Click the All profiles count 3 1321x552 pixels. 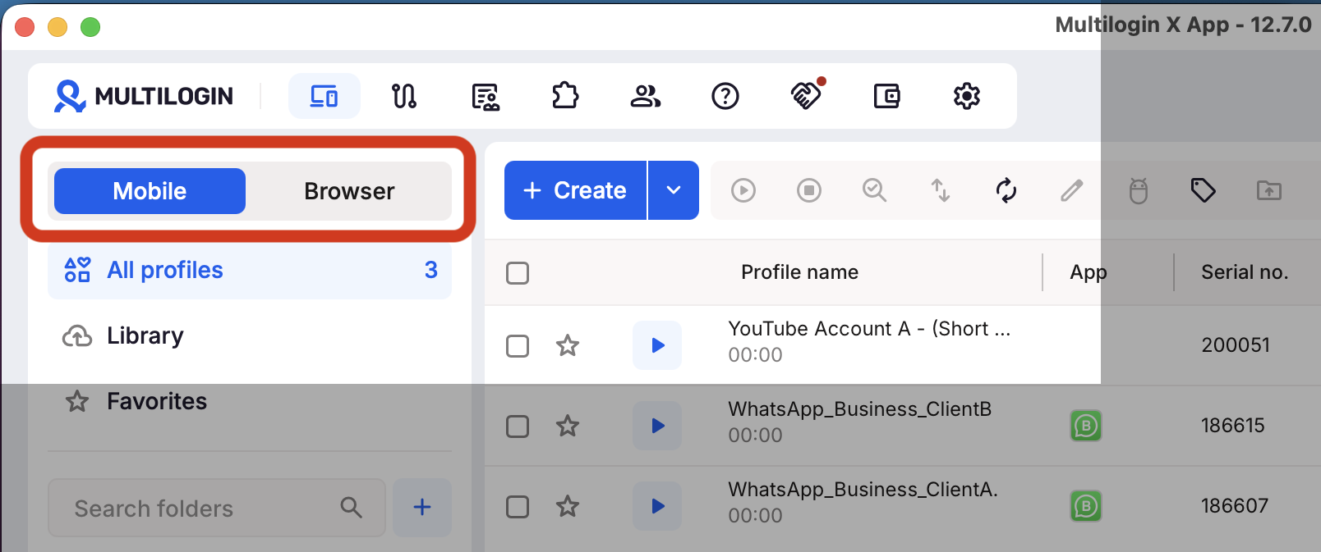click(x=431, y=270)
